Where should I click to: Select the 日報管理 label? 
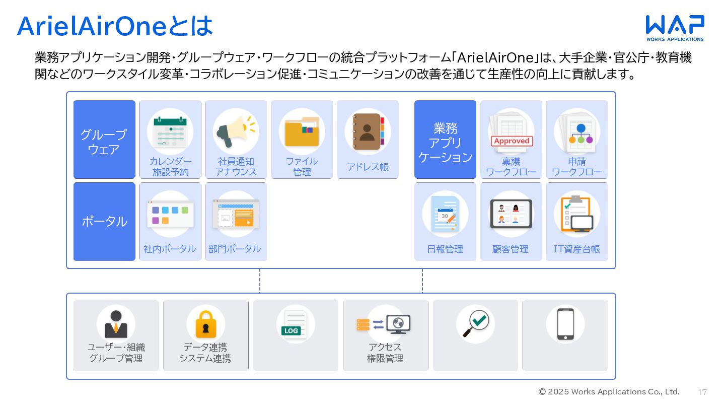[x=445, y=249]
